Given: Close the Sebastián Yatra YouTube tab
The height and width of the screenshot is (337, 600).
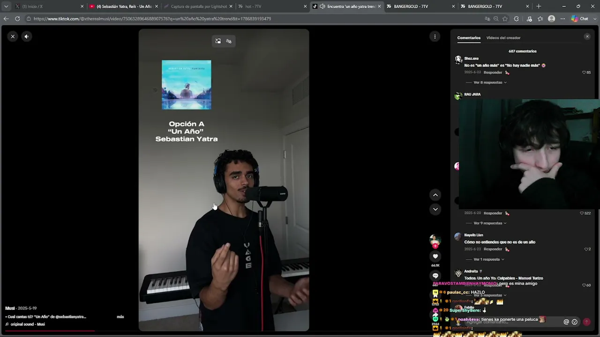Looking at the screenshot, I should (x=156, y=7).
